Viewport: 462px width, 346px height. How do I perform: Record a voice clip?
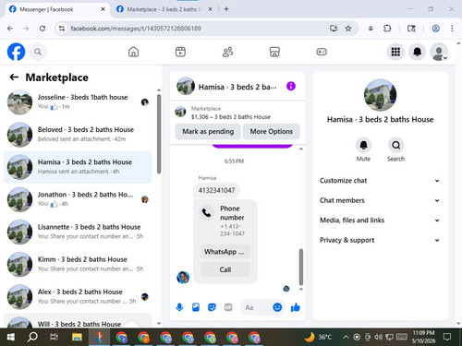point(179,307)
